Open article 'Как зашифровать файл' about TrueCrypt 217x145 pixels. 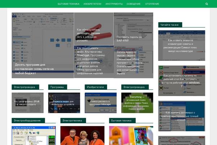[94, 62]
